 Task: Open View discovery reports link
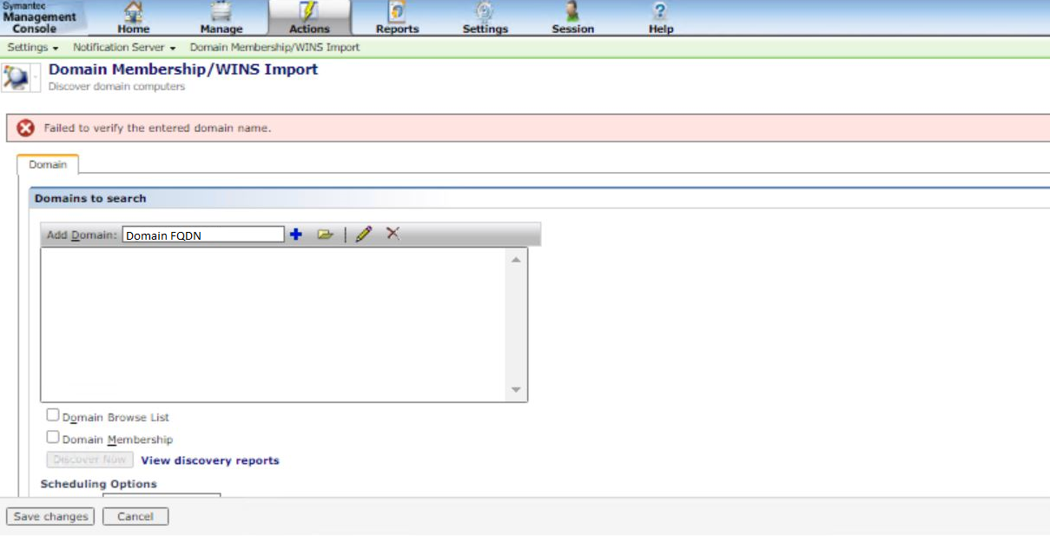[x=210, y=460]
